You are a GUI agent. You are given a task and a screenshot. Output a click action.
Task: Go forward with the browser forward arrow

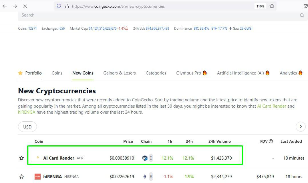tap(15, 6)
